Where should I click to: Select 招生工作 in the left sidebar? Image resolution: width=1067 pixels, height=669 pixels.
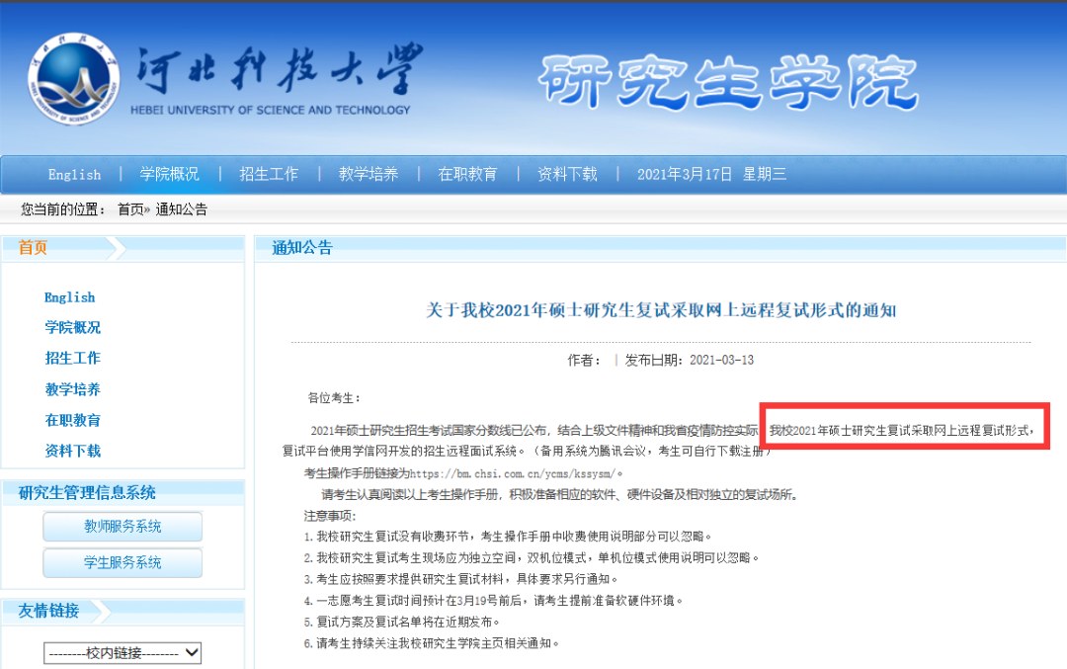tap(72, 359)
